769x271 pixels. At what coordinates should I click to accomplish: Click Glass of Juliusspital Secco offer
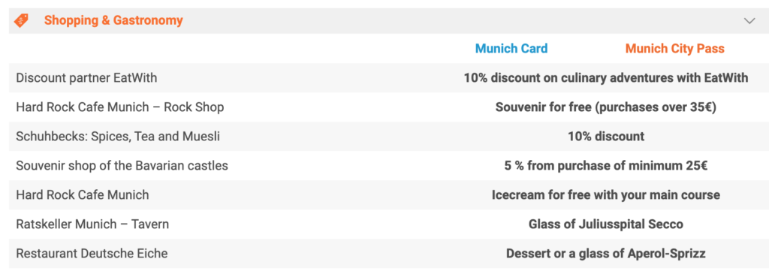click(606, 224)
